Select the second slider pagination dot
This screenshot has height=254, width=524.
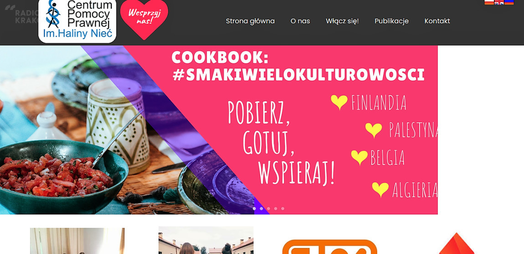coord(262,208)
